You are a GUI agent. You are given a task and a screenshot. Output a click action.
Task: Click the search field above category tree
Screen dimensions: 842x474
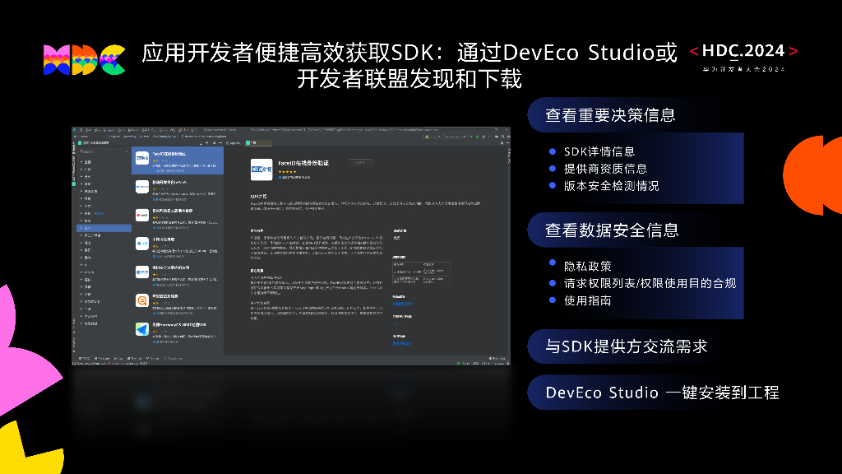pos(103,151)
